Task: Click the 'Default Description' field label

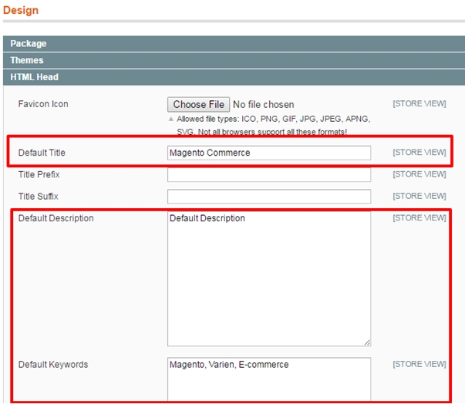Action: tap(56, 218)
